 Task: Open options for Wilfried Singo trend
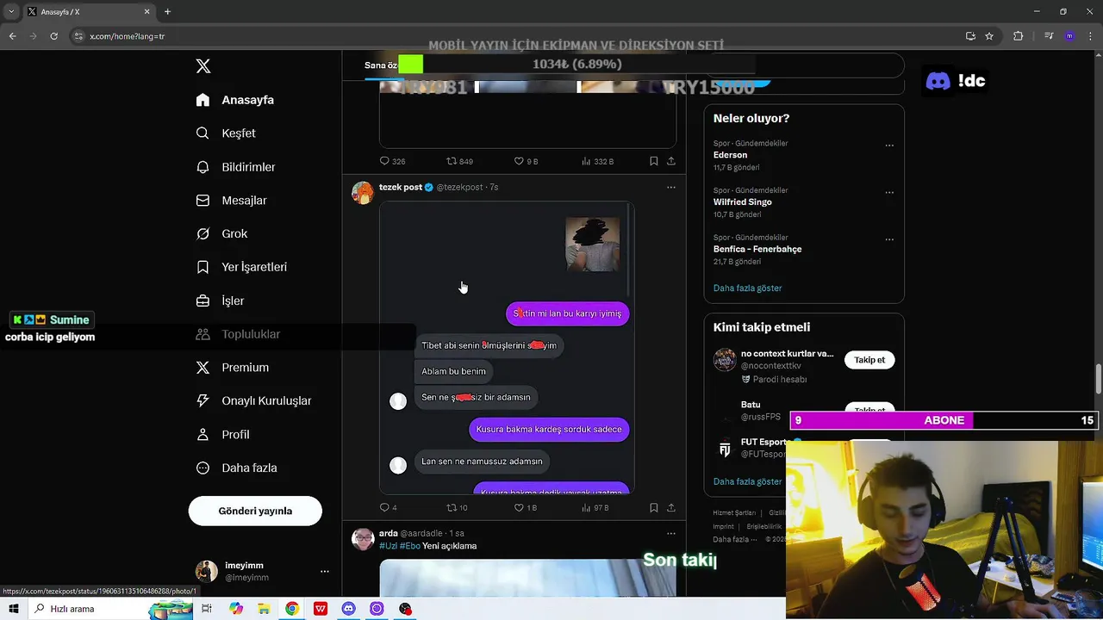pyautogui.click(x=889, y=193)
